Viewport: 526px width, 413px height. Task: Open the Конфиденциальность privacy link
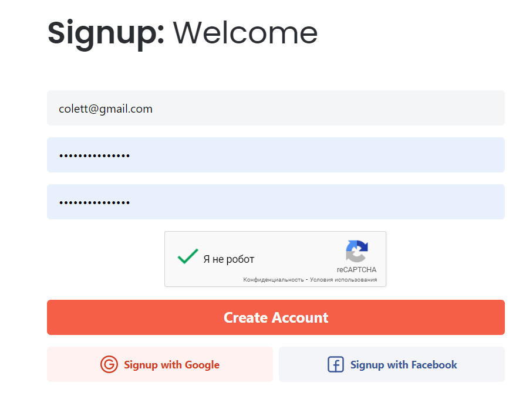(273, 280)
